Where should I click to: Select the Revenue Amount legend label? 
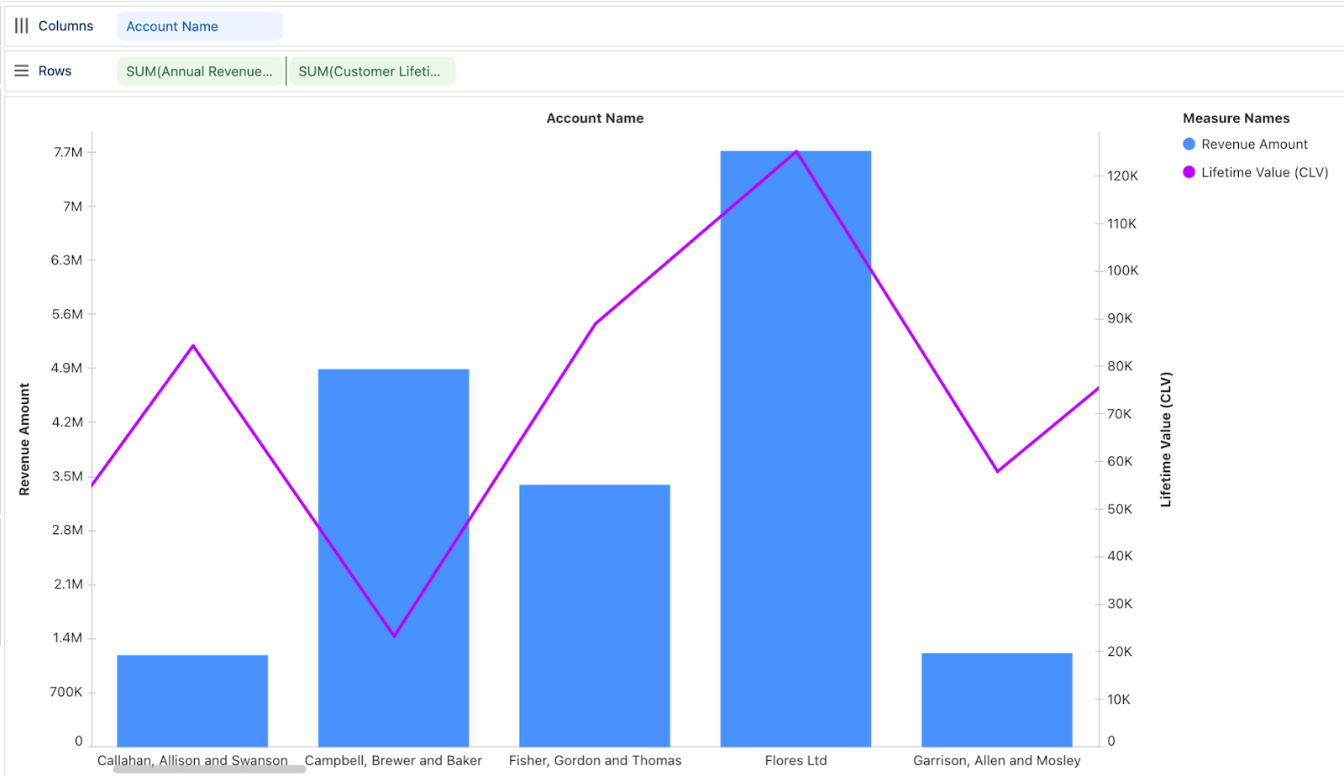1254,144
